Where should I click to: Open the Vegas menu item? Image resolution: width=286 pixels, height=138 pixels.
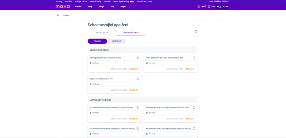tap(123, 7)
